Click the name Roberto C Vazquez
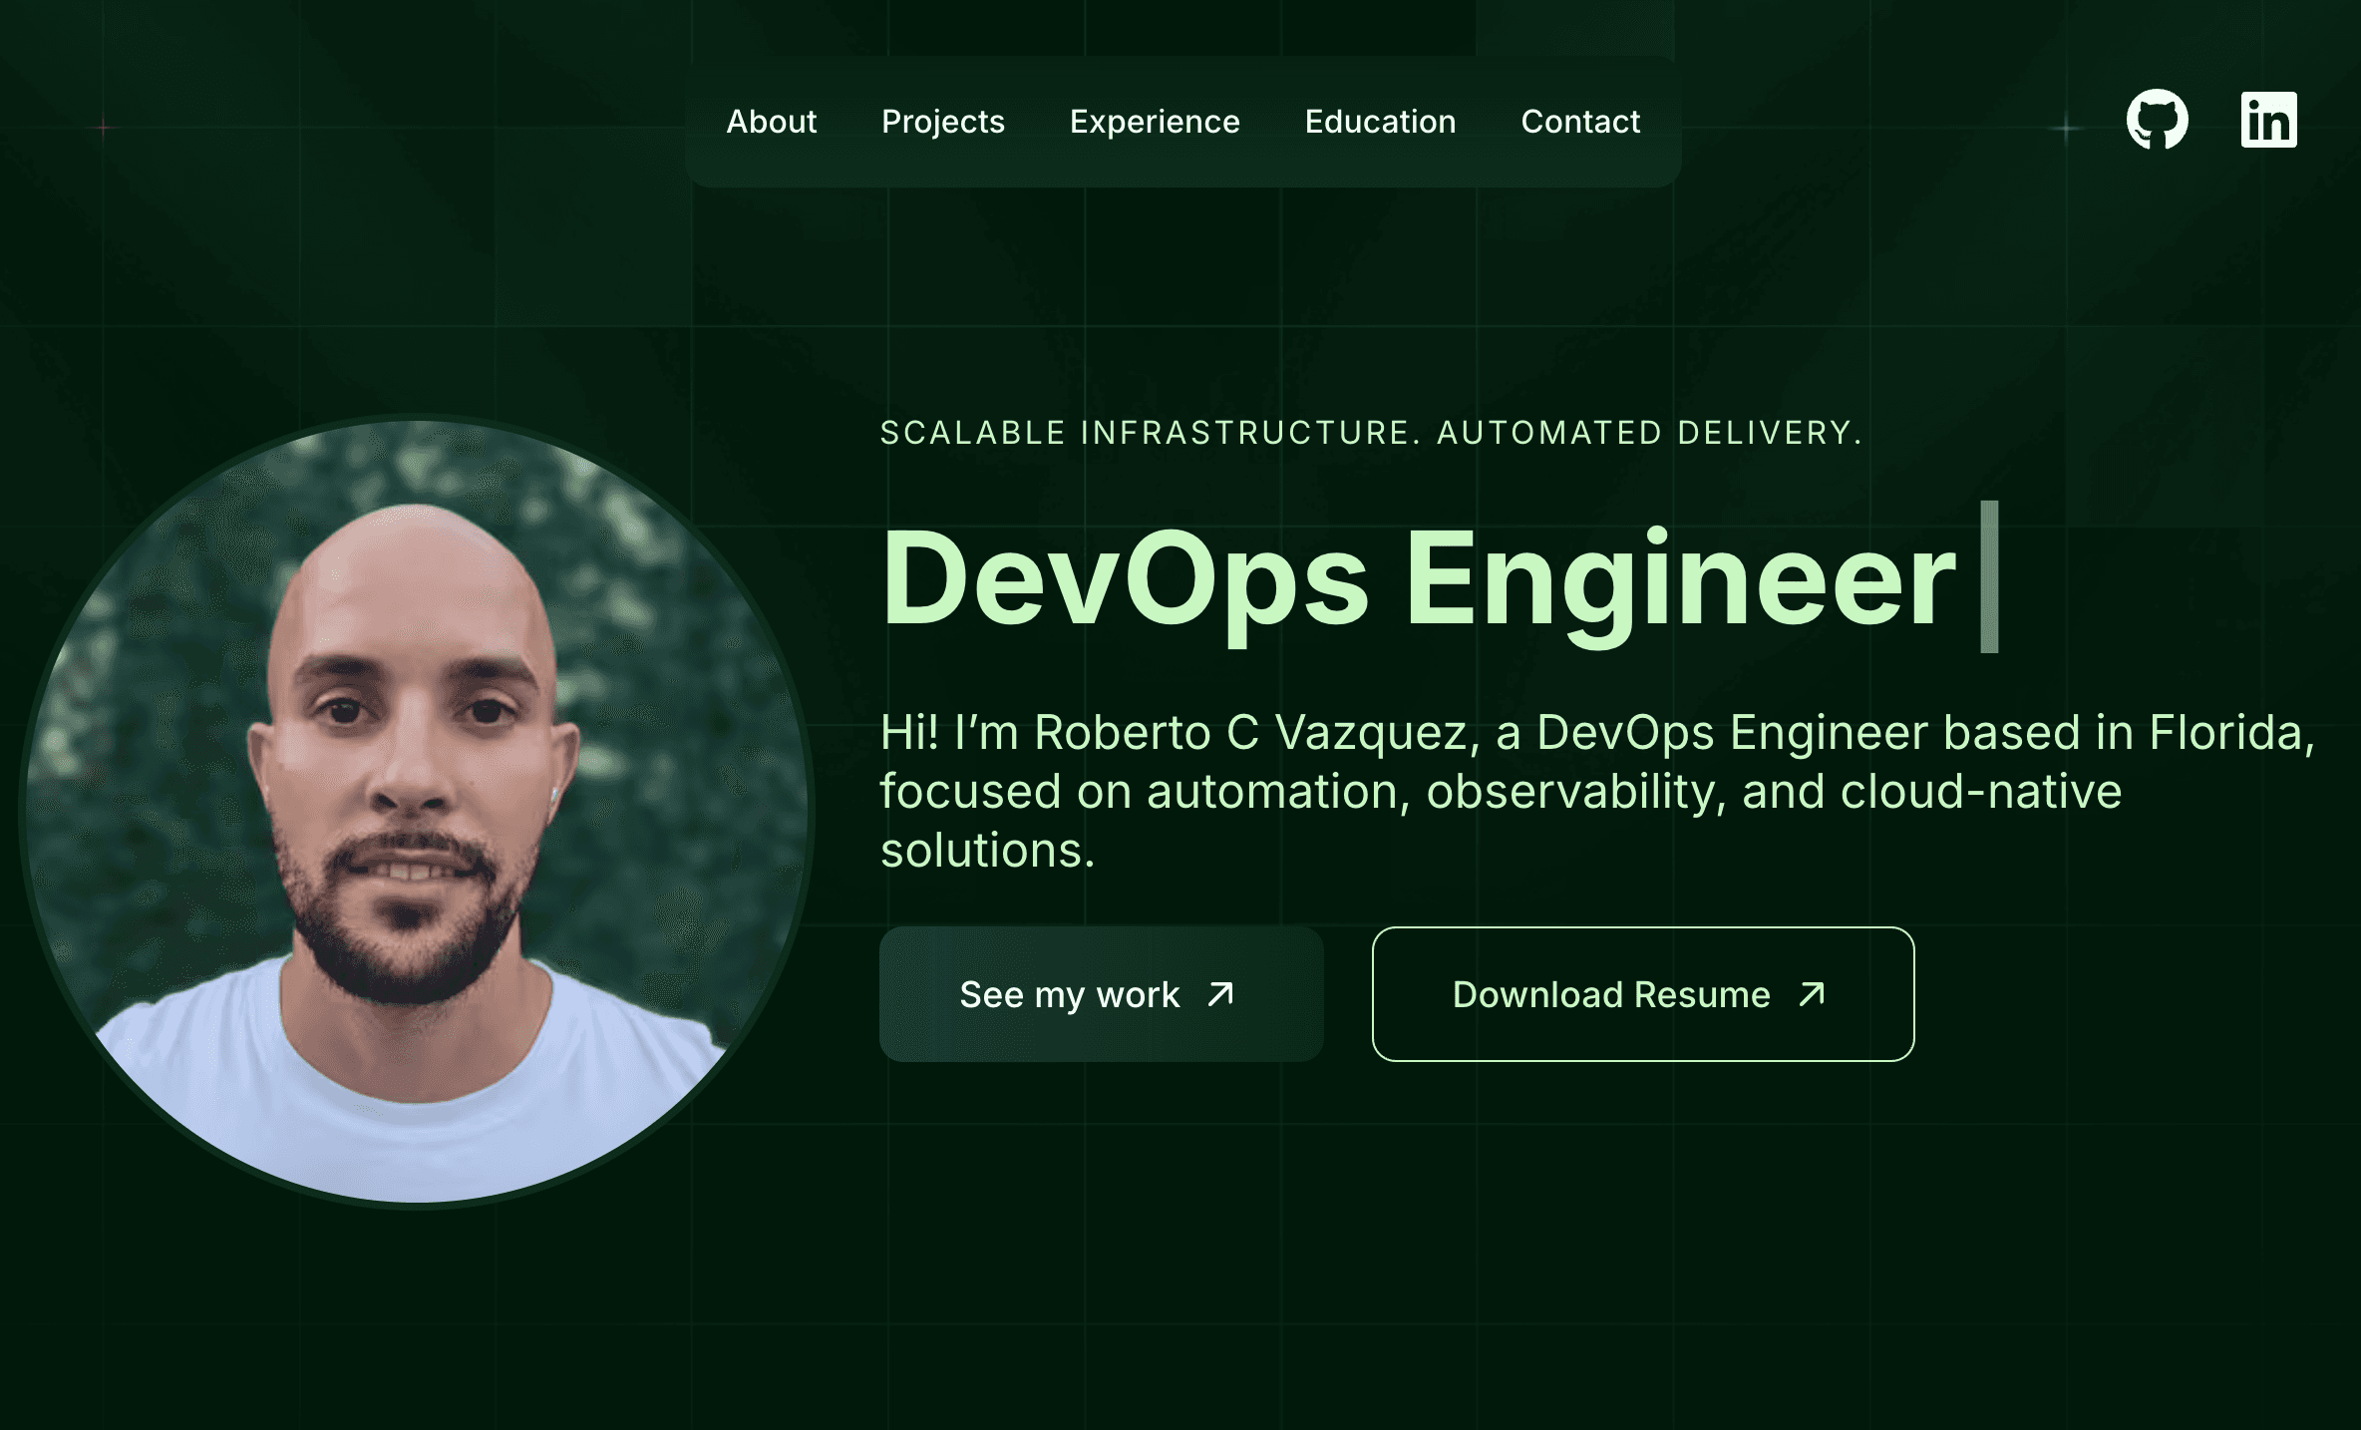2361x1430 pixels. 1250,733
